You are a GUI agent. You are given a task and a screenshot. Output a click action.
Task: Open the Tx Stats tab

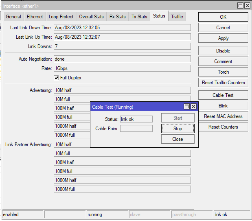click(139, 17)
